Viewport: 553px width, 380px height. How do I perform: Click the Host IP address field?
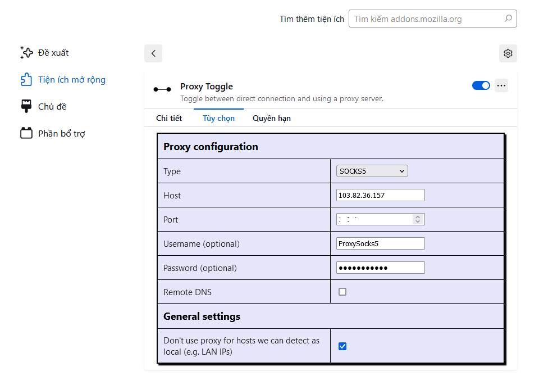381,195
